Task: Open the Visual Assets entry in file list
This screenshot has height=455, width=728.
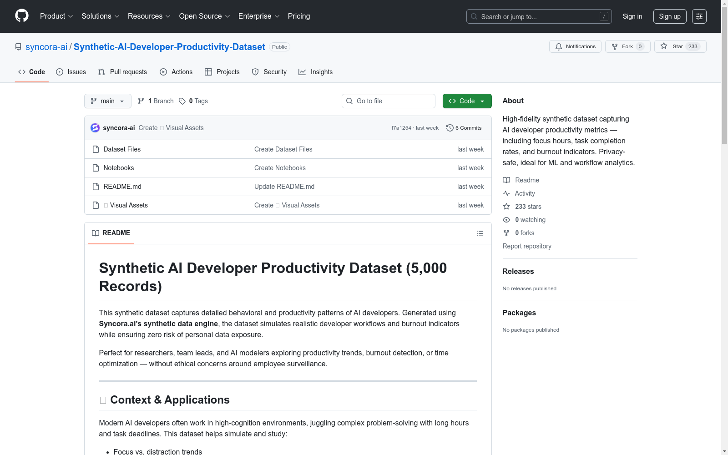Action: point(126,205)
